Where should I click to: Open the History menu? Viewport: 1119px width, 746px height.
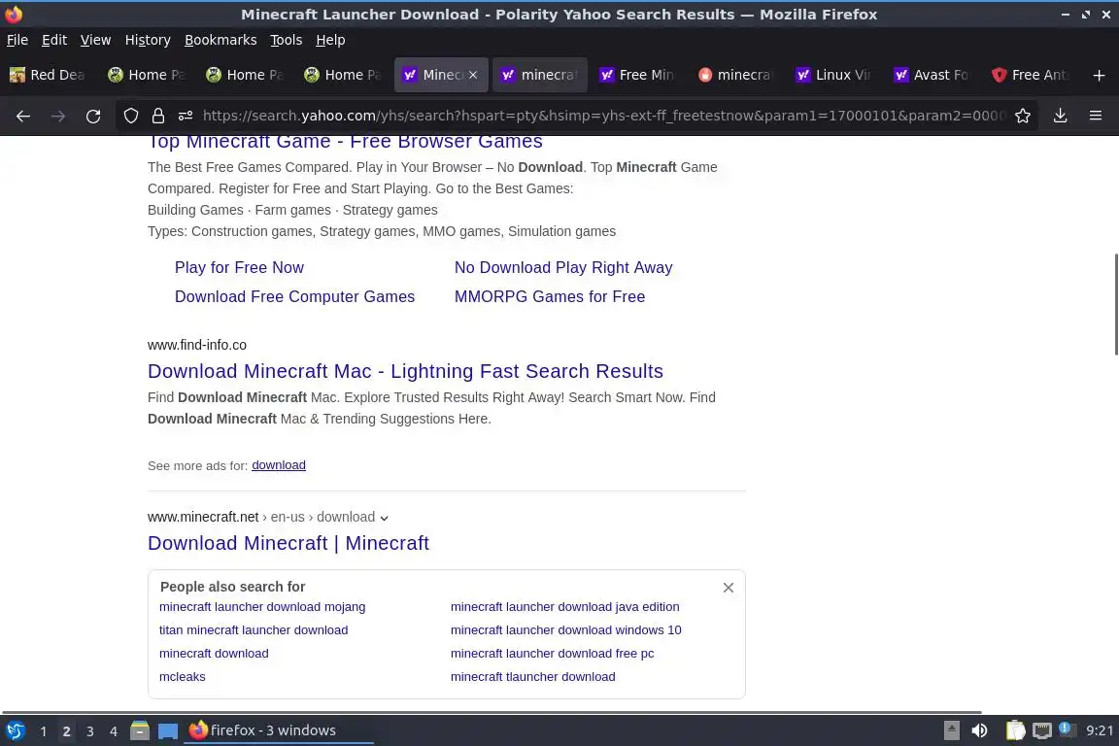tap(148, 40)
